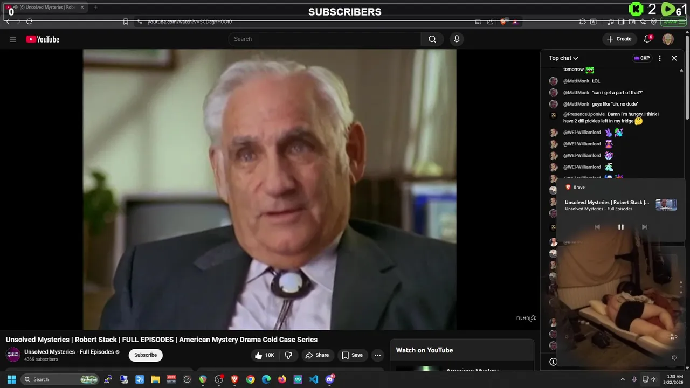The image size is (690, 388).
Task: Open Firefox from the taskbar
Action: click(282, 379)
